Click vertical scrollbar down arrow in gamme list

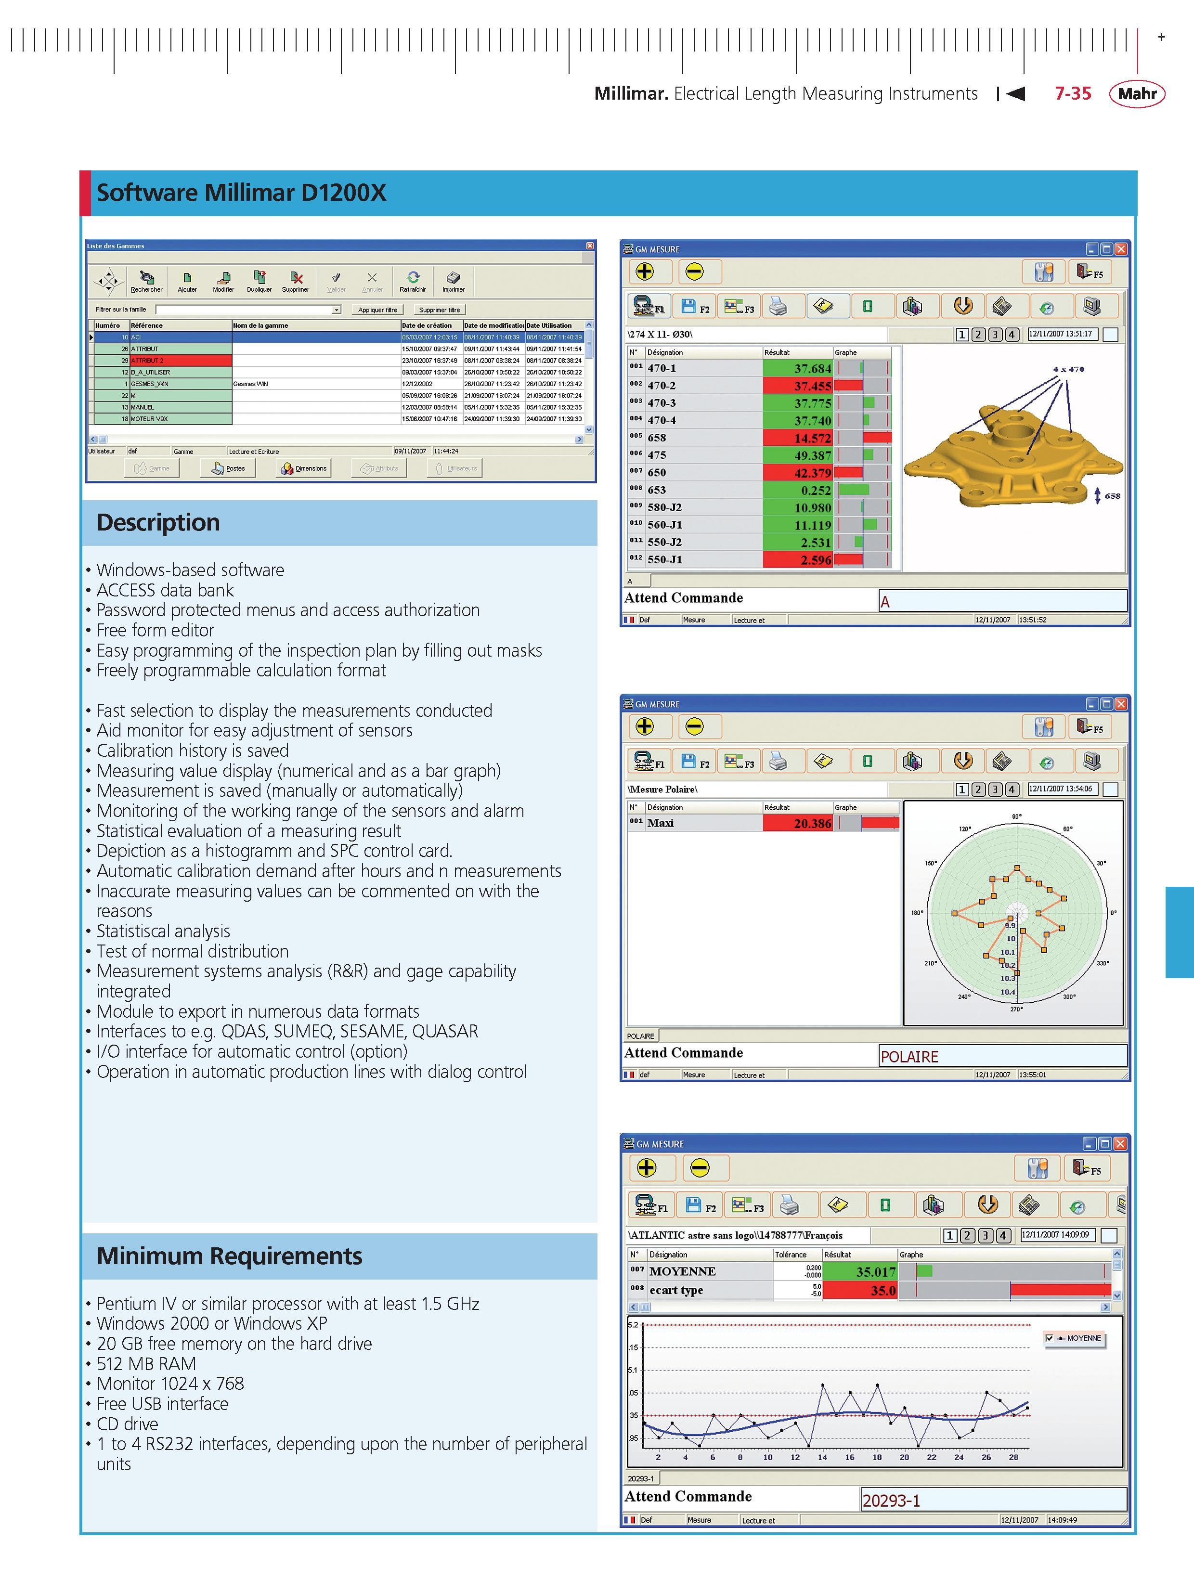tap(589, 430)
